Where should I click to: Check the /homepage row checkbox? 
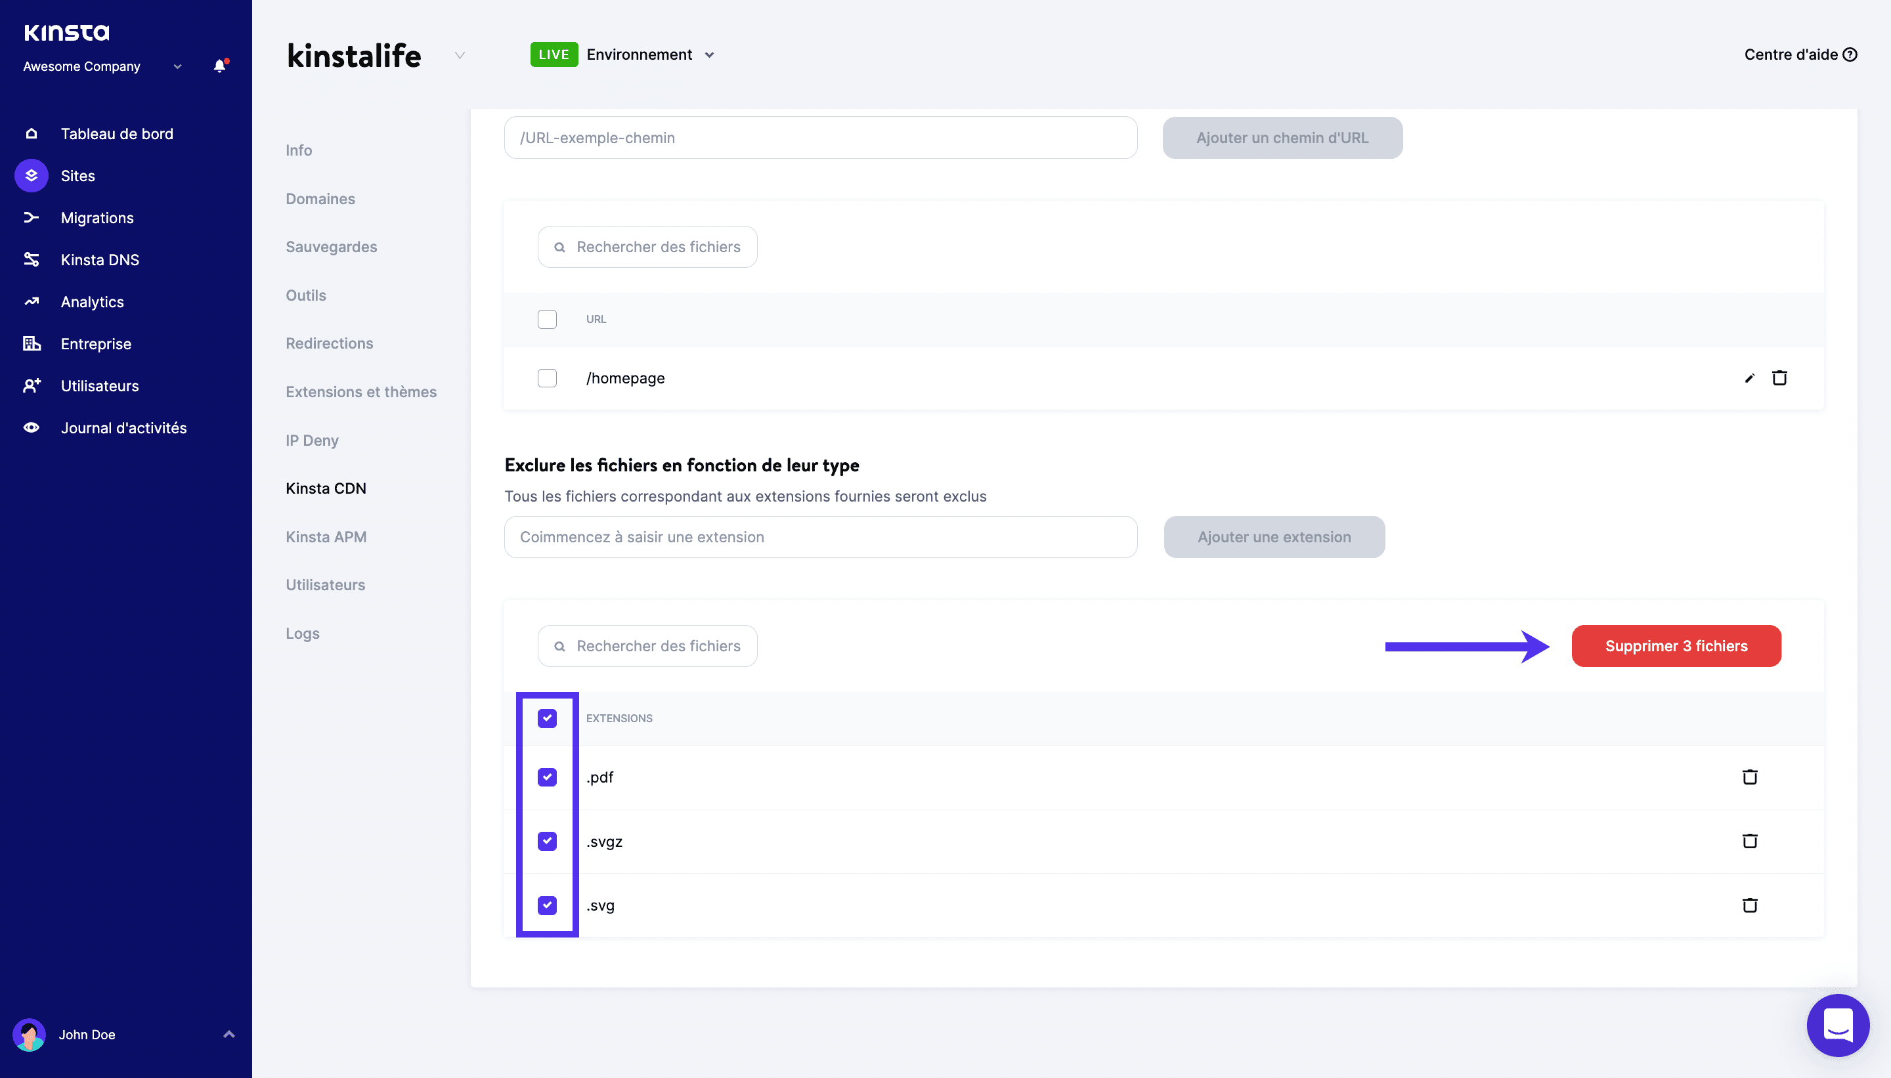pyautogui.click(x=547, y=378)
